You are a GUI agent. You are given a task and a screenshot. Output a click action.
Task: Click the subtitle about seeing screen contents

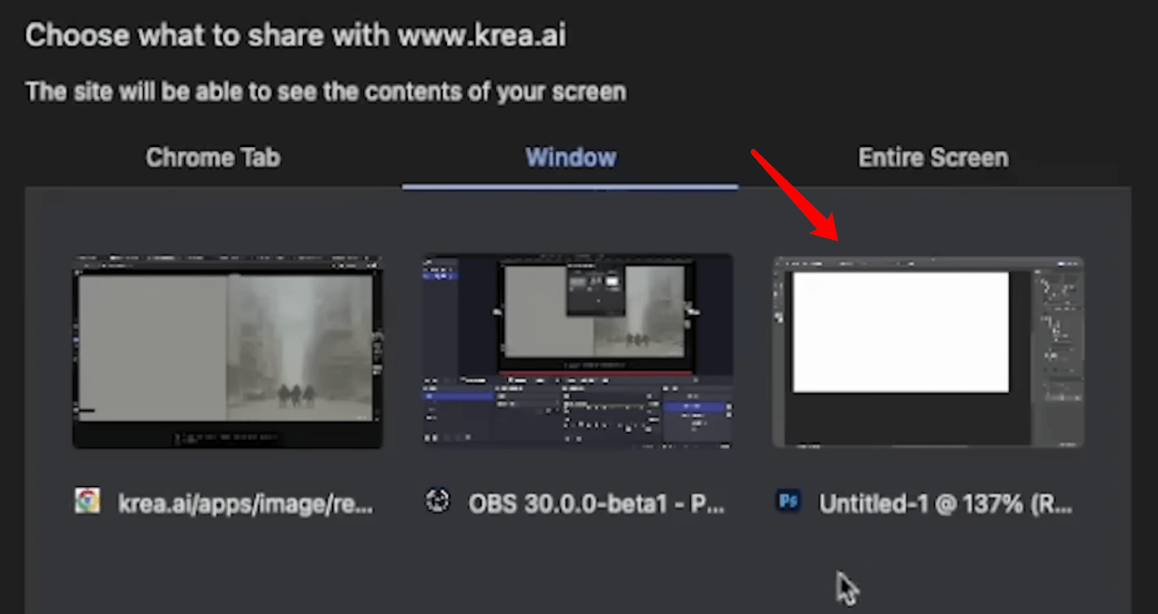[325, 91]
